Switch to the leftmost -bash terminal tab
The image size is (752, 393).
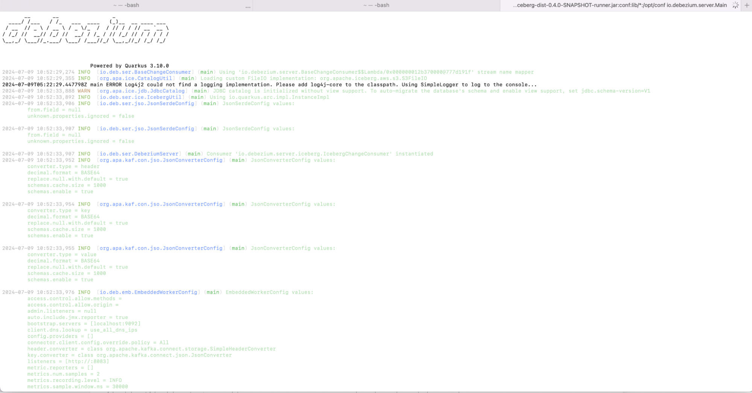[126, 5]
